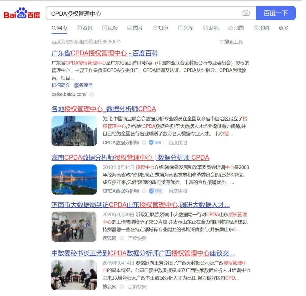Open the 机构简介 sublink
The height and width of the screenshot is (296, 306).
(x=61, y=85)
